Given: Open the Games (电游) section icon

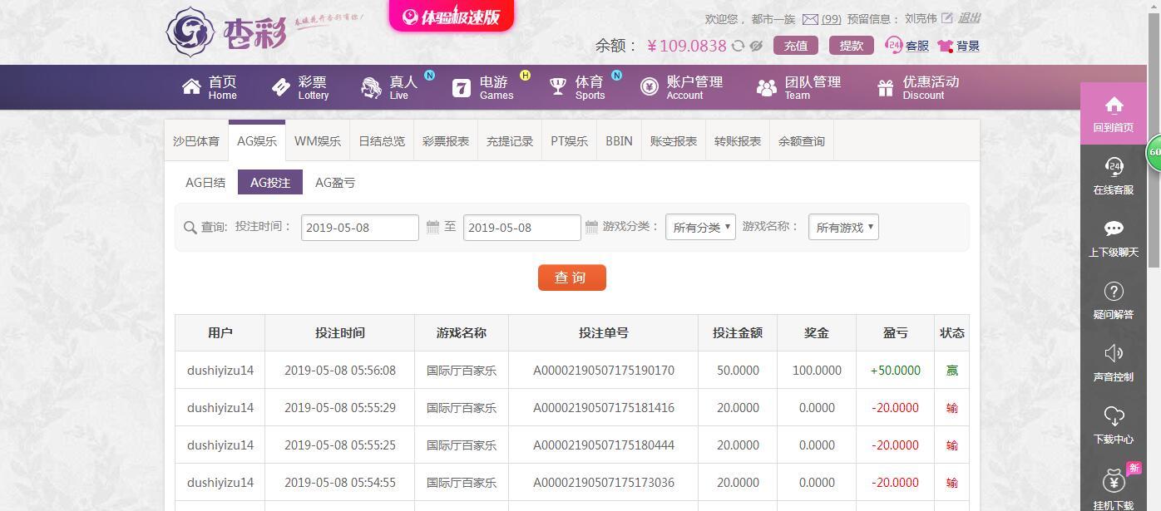Looking at the screenshot, I should point(462,87).
